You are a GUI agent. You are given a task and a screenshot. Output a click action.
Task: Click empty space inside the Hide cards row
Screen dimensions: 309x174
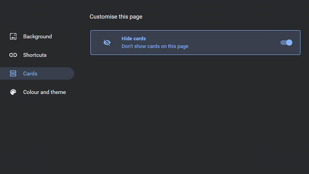point(233,43)
